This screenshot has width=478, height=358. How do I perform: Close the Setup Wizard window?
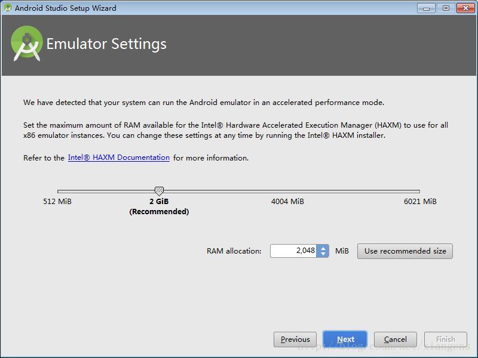465,8
